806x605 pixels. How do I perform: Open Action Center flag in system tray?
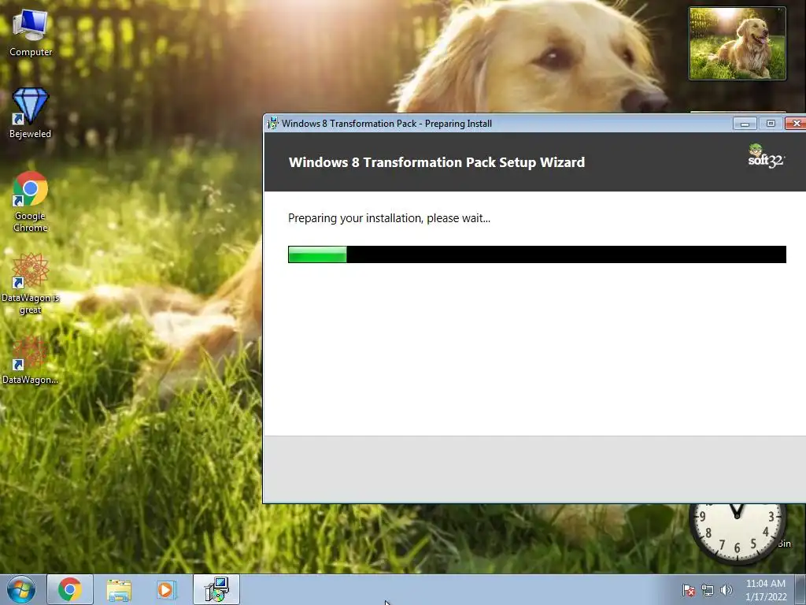[x=688, y=590]
